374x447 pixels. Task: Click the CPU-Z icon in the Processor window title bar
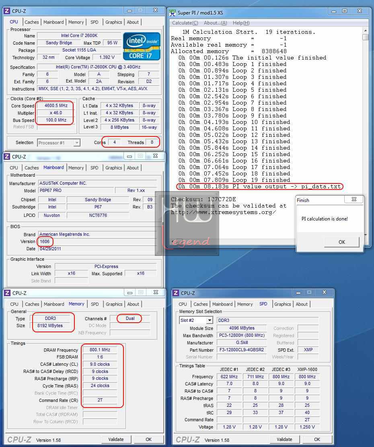[x=7, y=11]
